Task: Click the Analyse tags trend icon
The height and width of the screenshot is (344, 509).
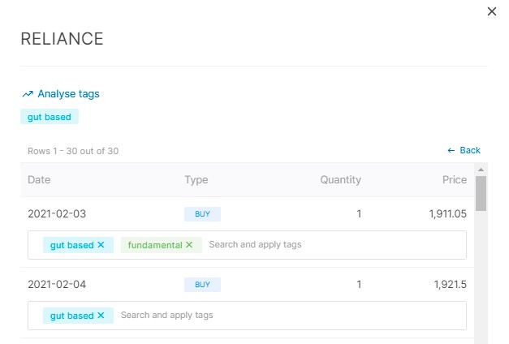Action: (x=28, y=94)
